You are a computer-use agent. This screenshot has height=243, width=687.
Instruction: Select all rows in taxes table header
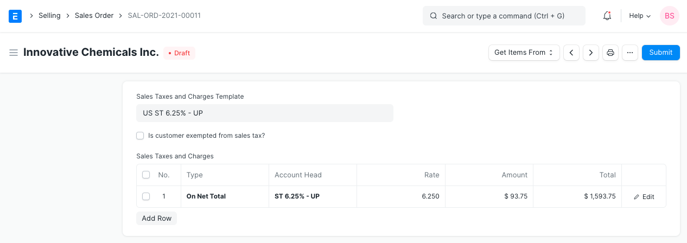(x=146, y=175)
